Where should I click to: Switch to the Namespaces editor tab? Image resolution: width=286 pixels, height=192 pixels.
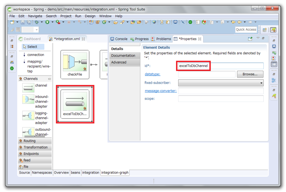(x=42, y=172)
